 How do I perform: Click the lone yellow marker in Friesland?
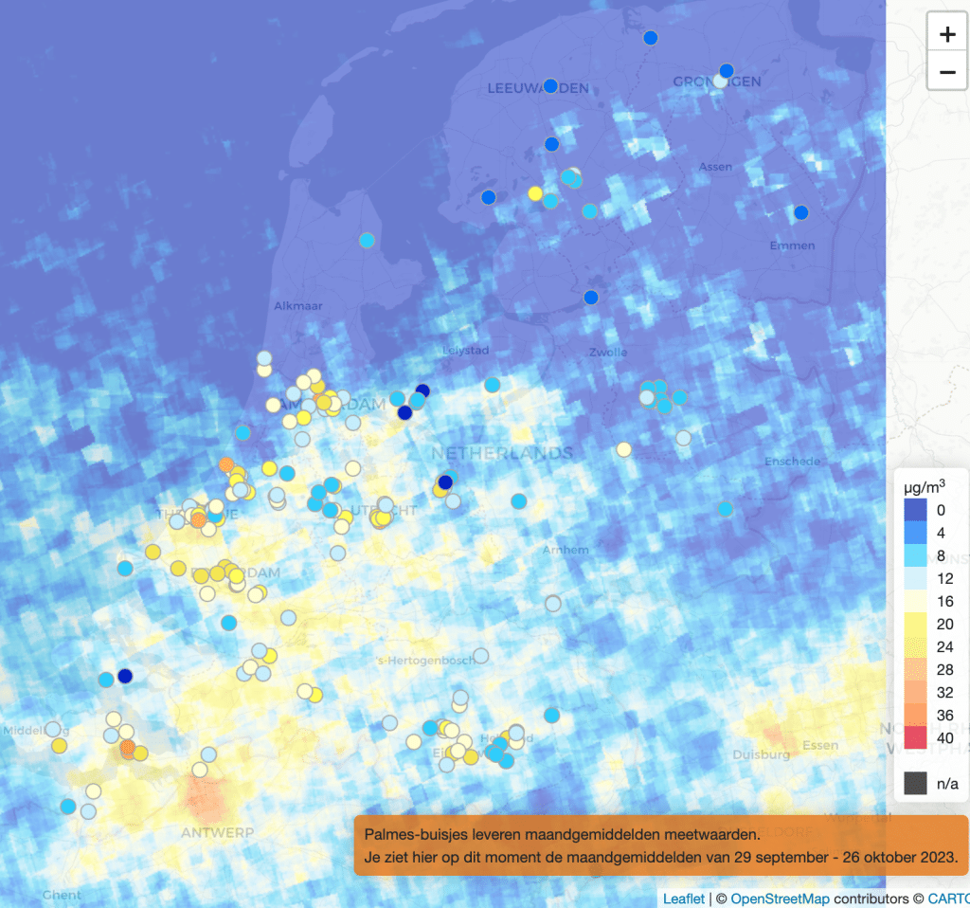click(x=535, y=193)
